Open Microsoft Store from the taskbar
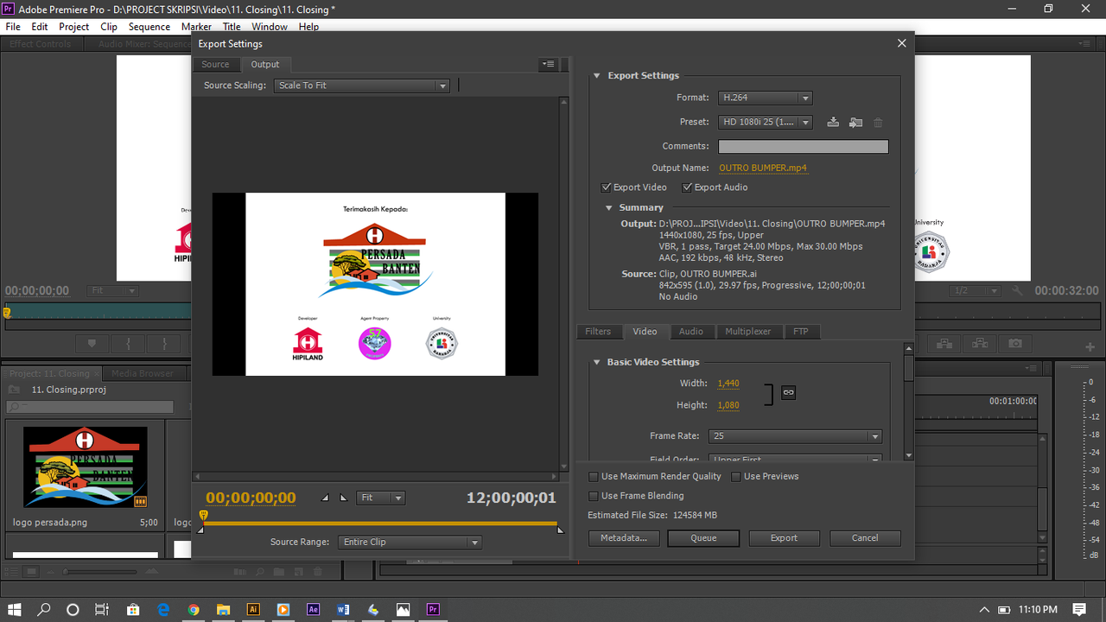The image size is (1106, 622). click(x=132, y=609)
